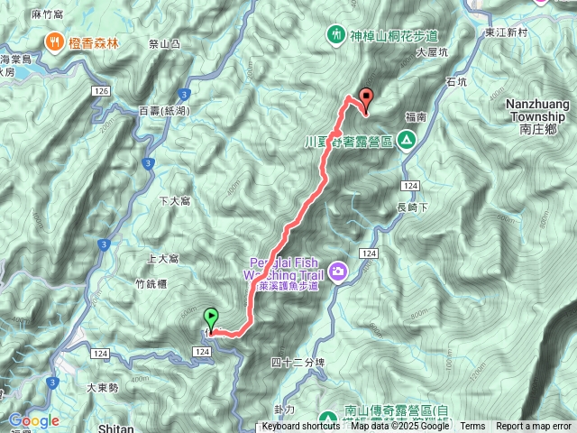Image resolution: width=577 pixels, height=433 pixels.
Task: Open the Terms link
Action: pos(472,427)
